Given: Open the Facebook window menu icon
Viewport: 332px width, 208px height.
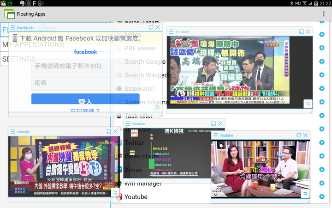Looking at the screenshot, I should coord(13,27).
